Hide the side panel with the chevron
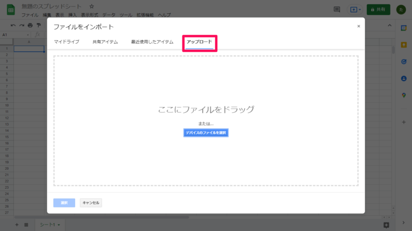This screenshot has height=231, width=412. coord(403,222)
